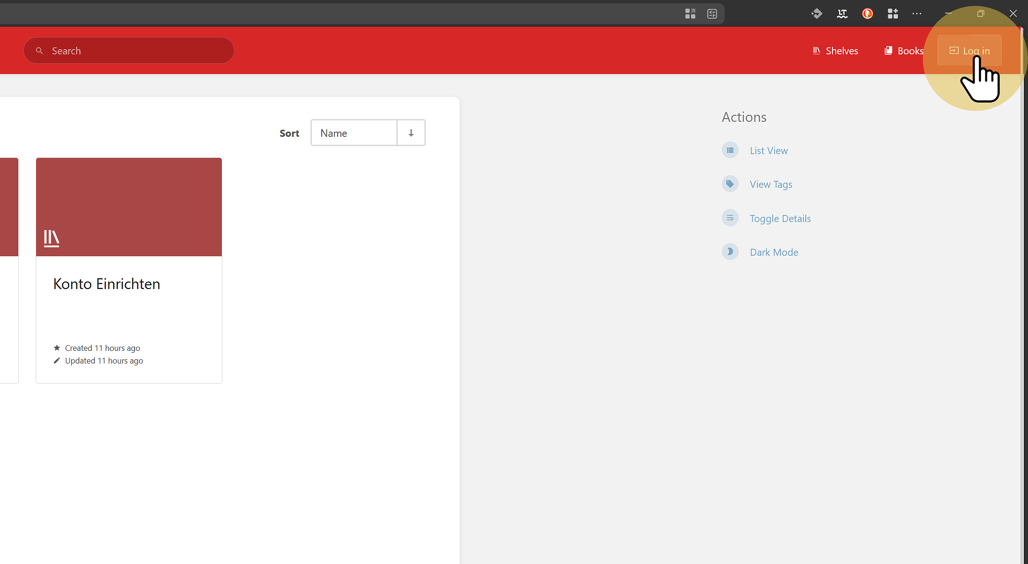Viewport: 1028px width, 564px height.
Task: Go to Books in the header
Action: point(904,51)
